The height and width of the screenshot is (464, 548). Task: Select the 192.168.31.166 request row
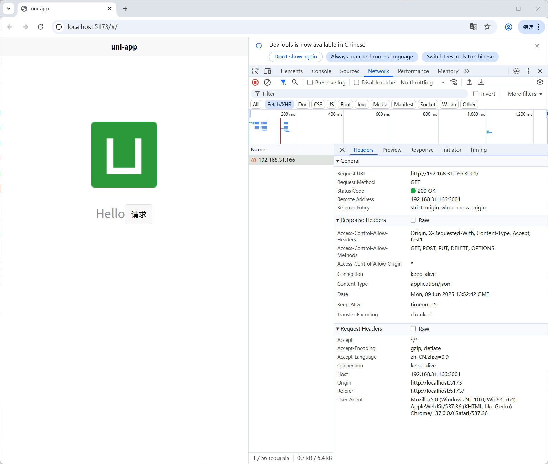click(291, 160)
